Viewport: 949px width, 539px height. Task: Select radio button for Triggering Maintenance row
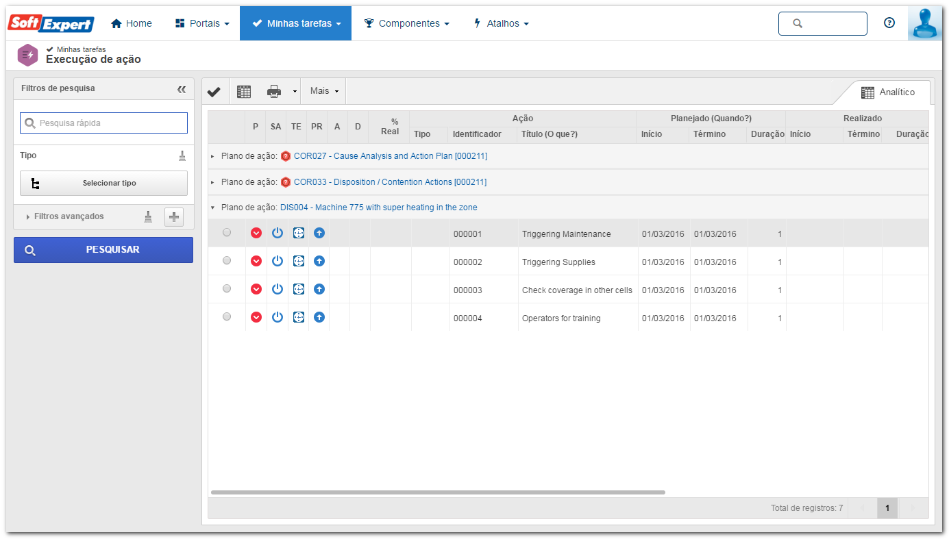227,233
